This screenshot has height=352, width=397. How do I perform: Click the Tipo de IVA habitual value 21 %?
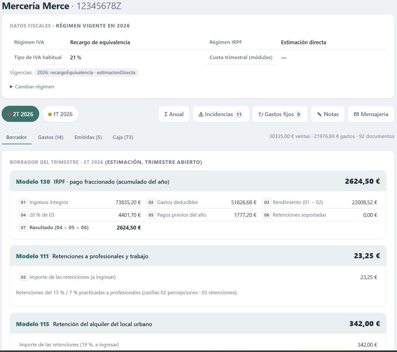click(x=76, y=57)
